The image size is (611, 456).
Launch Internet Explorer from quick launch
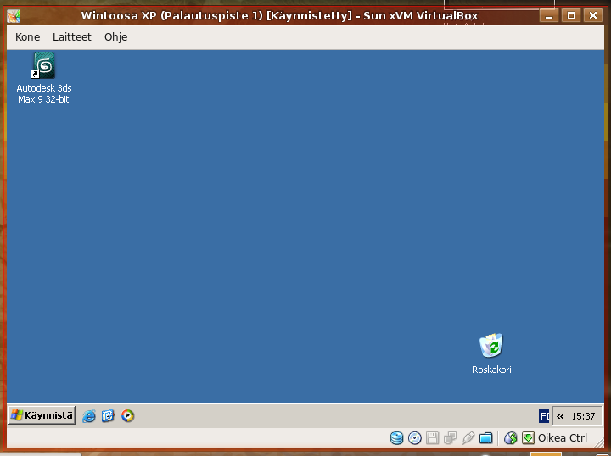[89, 416]
